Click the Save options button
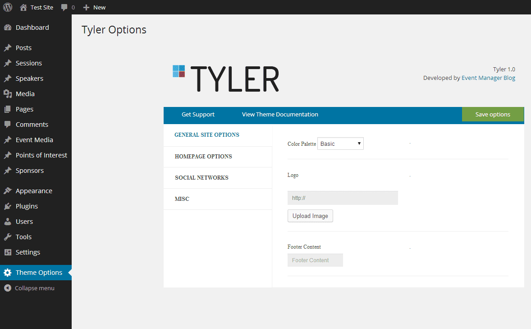 coord(493,114)
